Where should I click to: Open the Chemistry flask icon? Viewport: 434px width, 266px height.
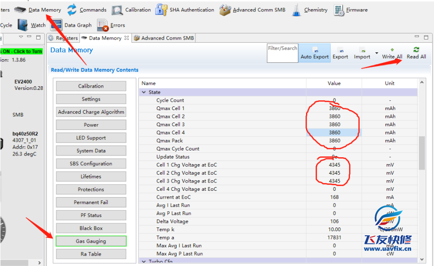[297, 10]
